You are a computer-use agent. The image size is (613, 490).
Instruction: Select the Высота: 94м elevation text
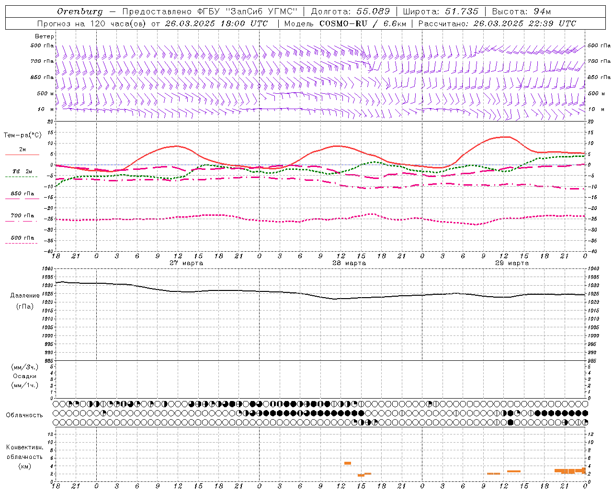pos(522,11)
